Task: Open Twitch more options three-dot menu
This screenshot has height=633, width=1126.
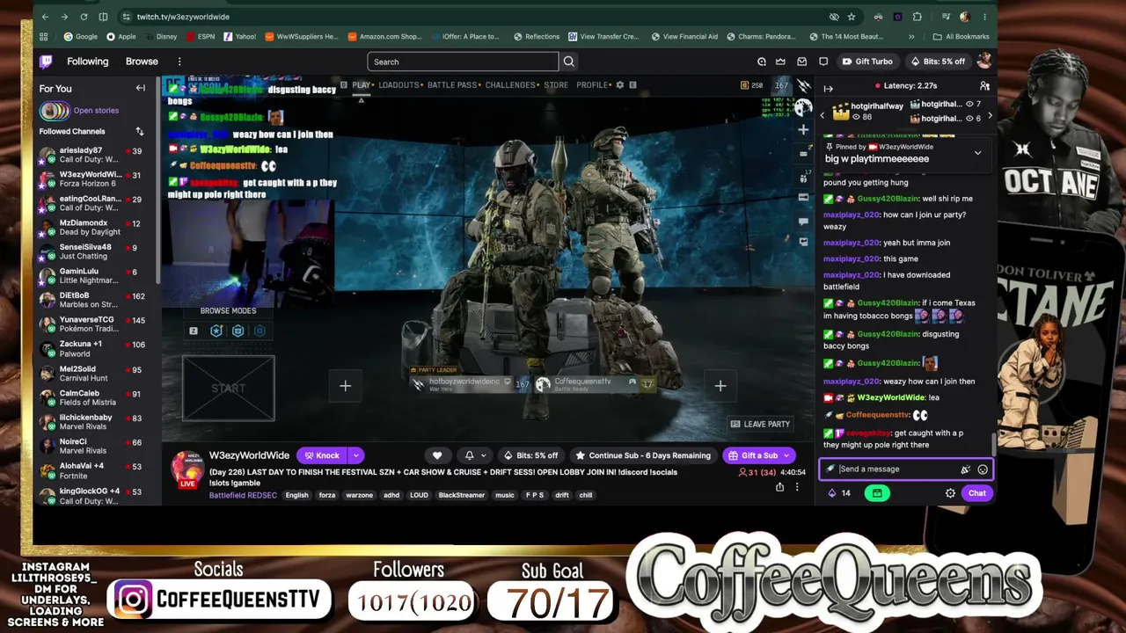Action: pyautogui.click(x=179, y=62)
